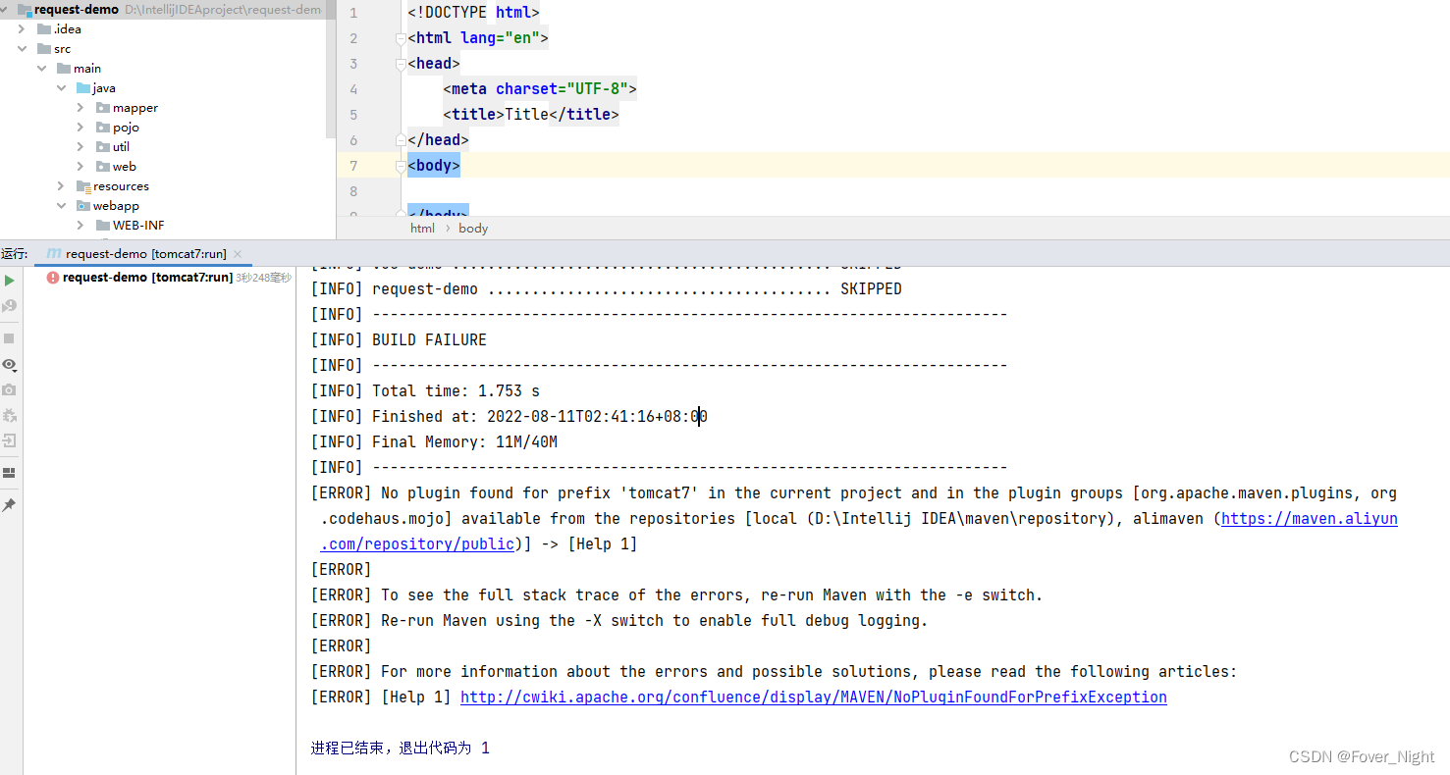Open the NoPluginFoundForPrefixException help link
This screenshot has width=1450, height=775.
pyautogui.click(x=813, y=697)
